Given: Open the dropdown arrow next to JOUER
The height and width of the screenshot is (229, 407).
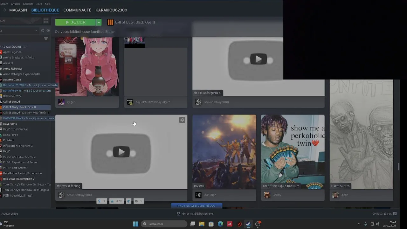Looking at the screenshot, I should point(99,22).
